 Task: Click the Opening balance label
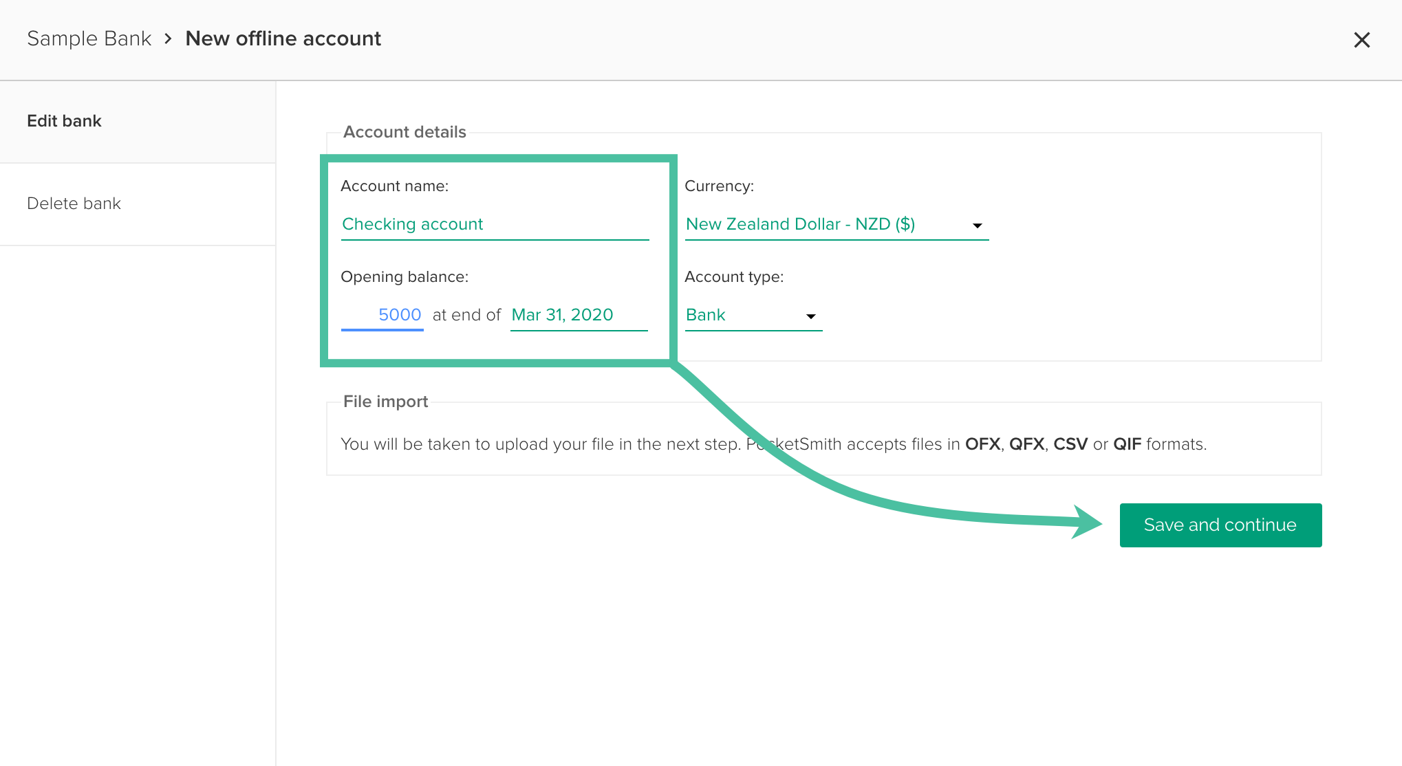point(405,277)
